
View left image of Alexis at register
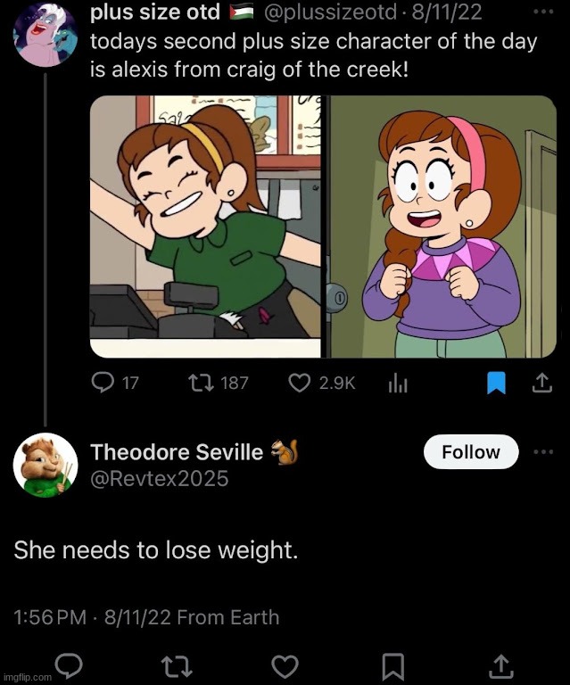[x=209, y=227]
